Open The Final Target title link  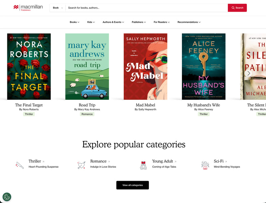[x=29, y=105]
